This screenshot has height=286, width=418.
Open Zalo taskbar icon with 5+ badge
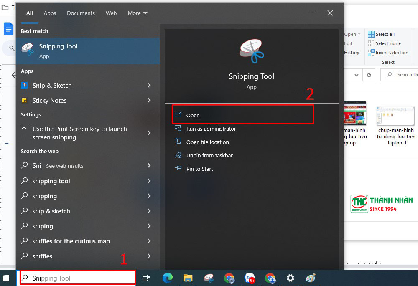[x=250, y=278]
